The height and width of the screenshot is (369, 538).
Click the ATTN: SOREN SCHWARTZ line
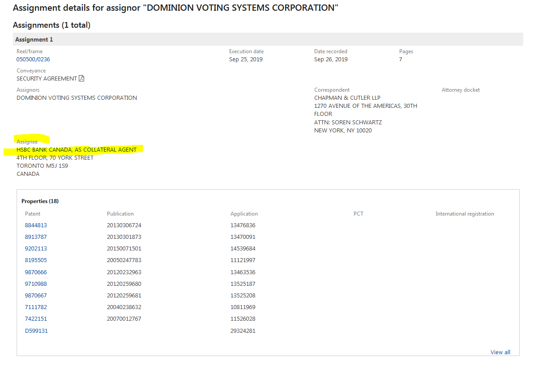pyautogui.click(x=348, y=123)
